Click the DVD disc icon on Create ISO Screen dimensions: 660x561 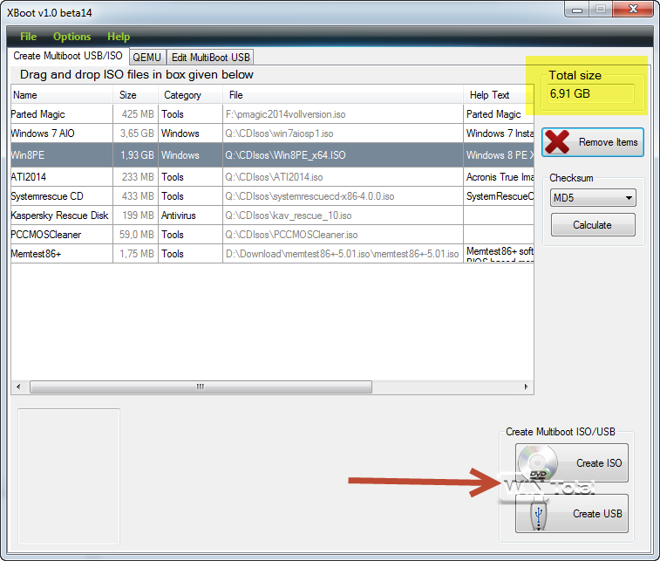538,462
